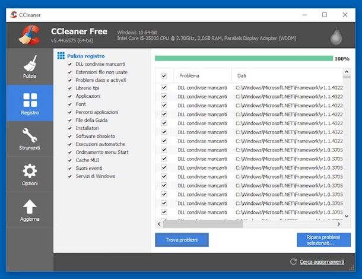This screenshot has height=279, width=362.
Task: Toggle Cache MUI checkbox
Action: (x=69, y=160)
